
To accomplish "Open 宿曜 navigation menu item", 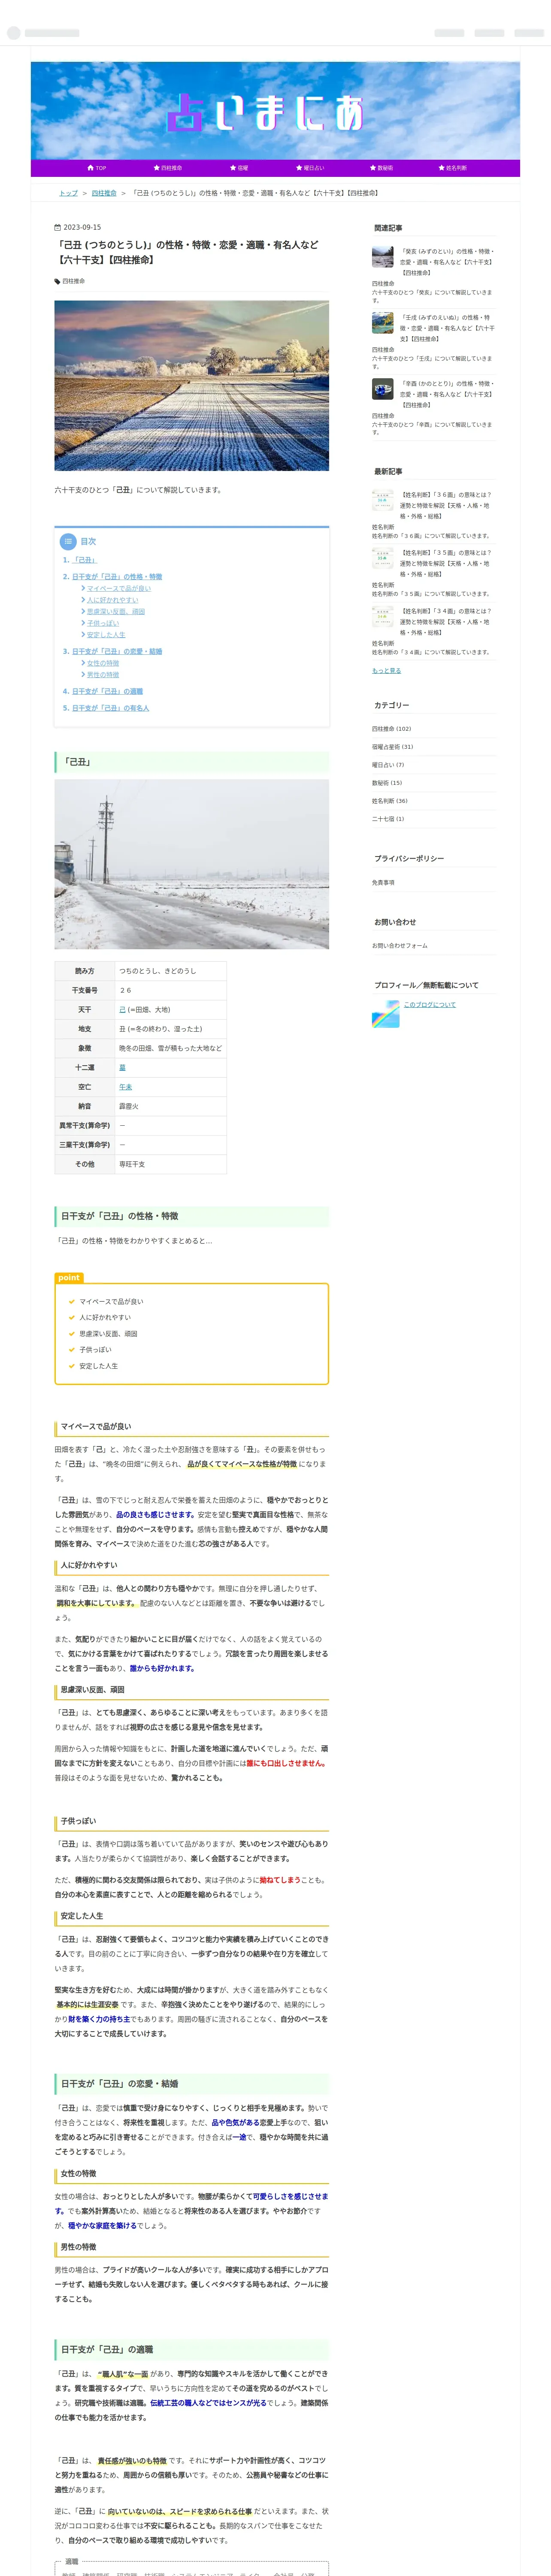I will (x=239, y=168).
